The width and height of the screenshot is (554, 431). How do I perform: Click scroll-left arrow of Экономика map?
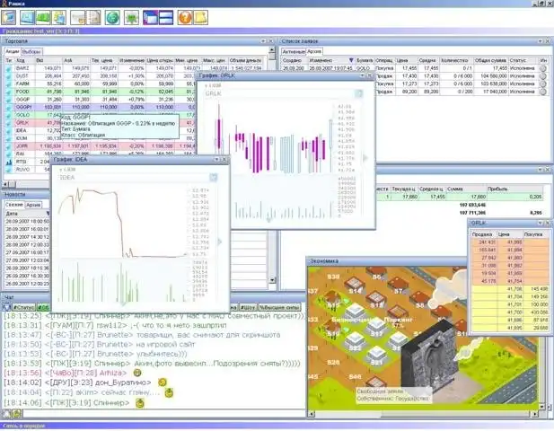[x=311, y=413]
